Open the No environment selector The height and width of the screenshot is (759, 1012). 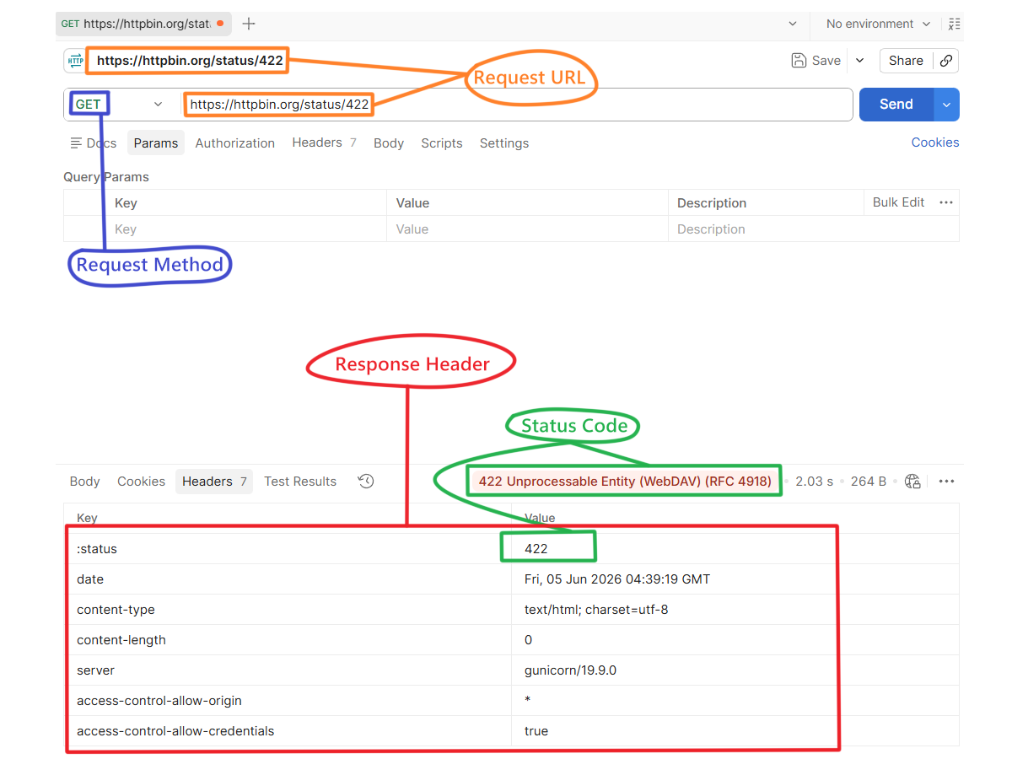(878, 24)
